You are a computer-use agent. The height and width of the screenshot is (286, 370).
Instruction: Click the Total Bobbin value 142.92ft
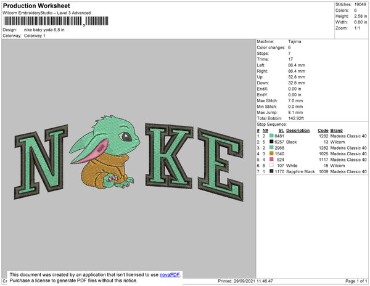click(x=296, y=118)
